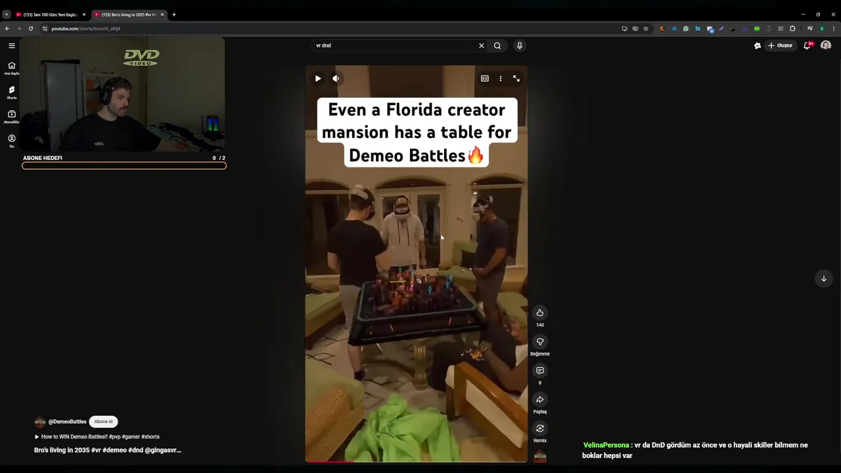Click the crossed-out eye icon in address bar
Viewport: 841px width, 473px height.
click(x=635, y=29)
